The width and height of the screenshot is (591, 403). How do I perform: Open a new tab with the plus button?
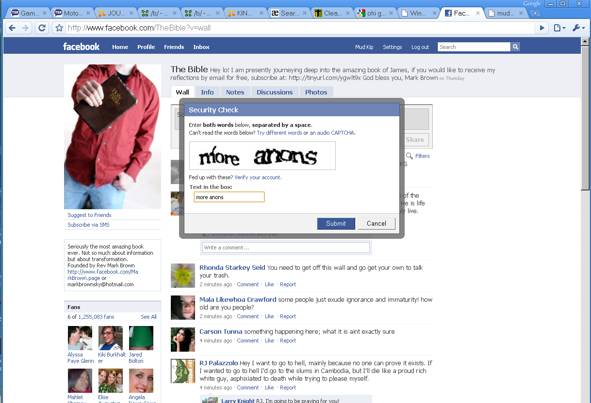pos(535,13)
